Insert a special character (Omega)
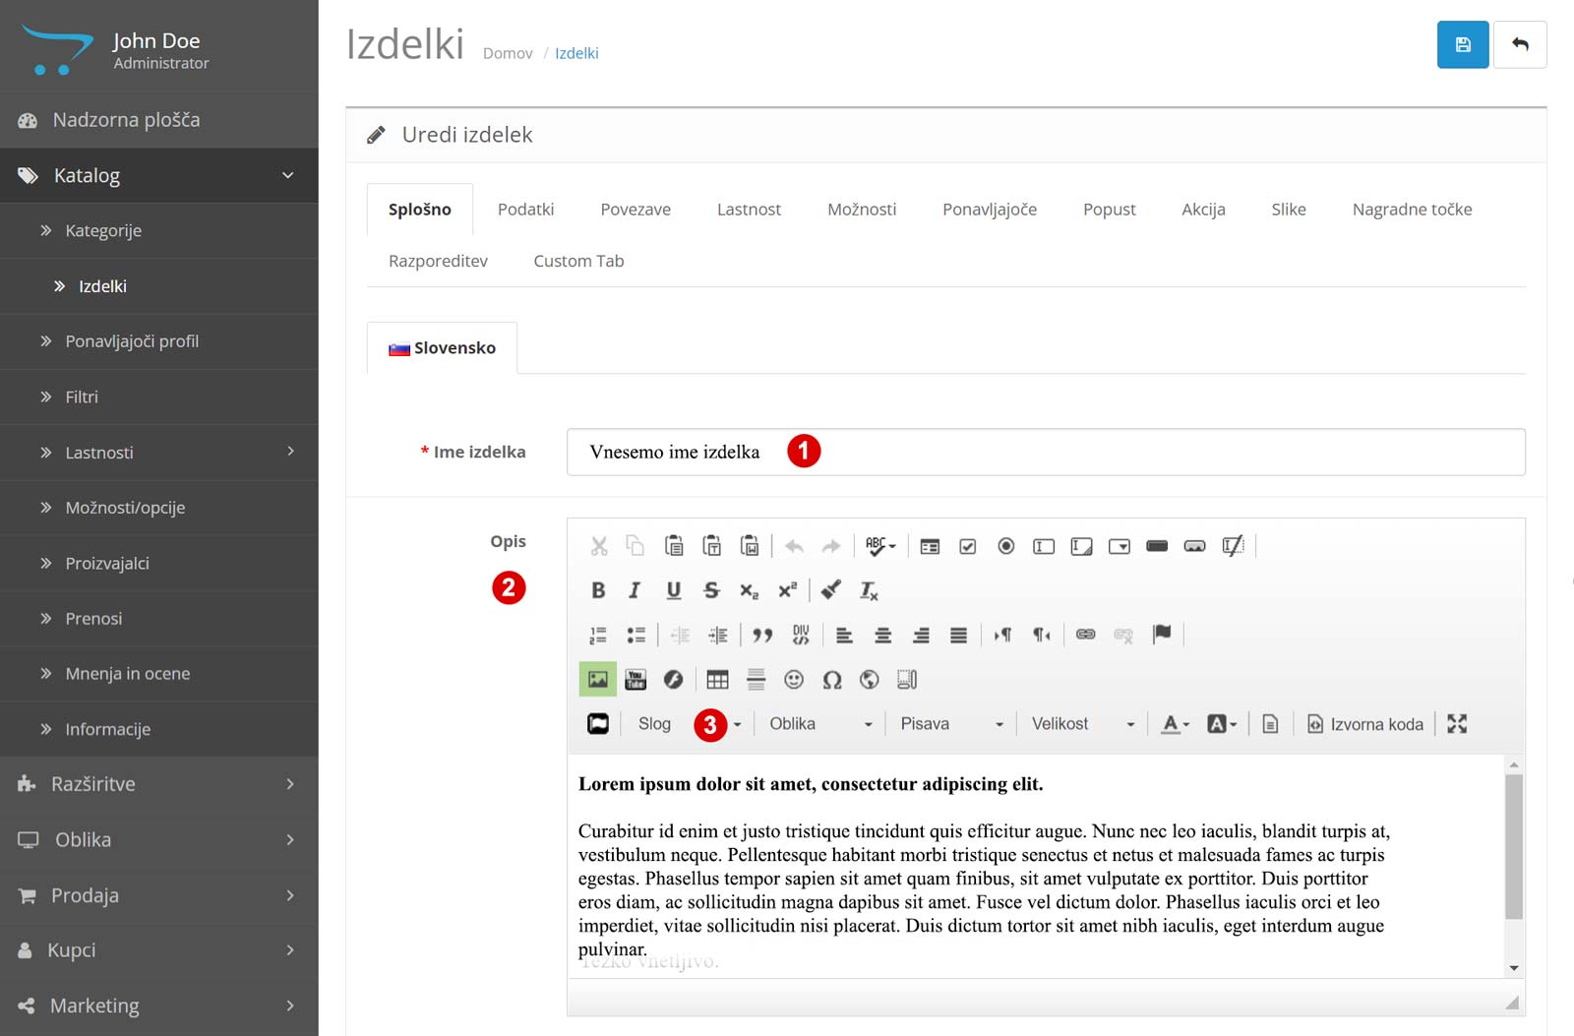 point(831,679)
